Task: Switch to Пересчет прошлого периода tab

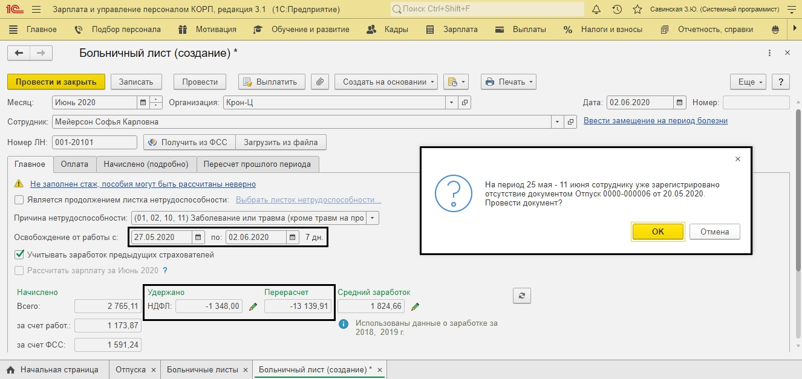Action: click(257, 164)
